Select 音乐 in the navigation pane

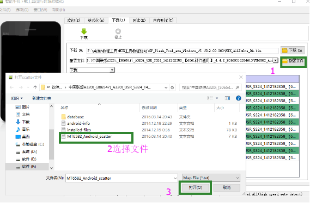pos(26,129)
